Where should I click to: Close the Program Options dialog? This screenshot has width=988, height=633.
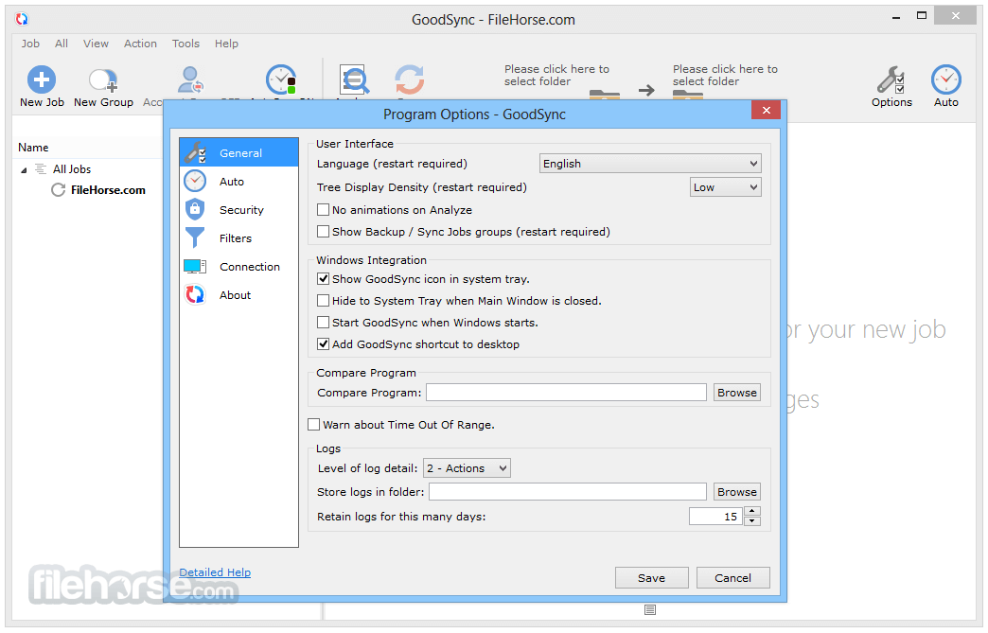(766, 110)
